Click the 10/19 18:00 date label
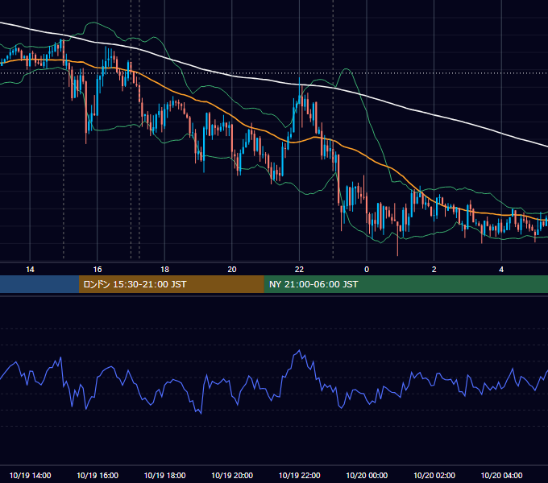 click(x=164, y=475)
